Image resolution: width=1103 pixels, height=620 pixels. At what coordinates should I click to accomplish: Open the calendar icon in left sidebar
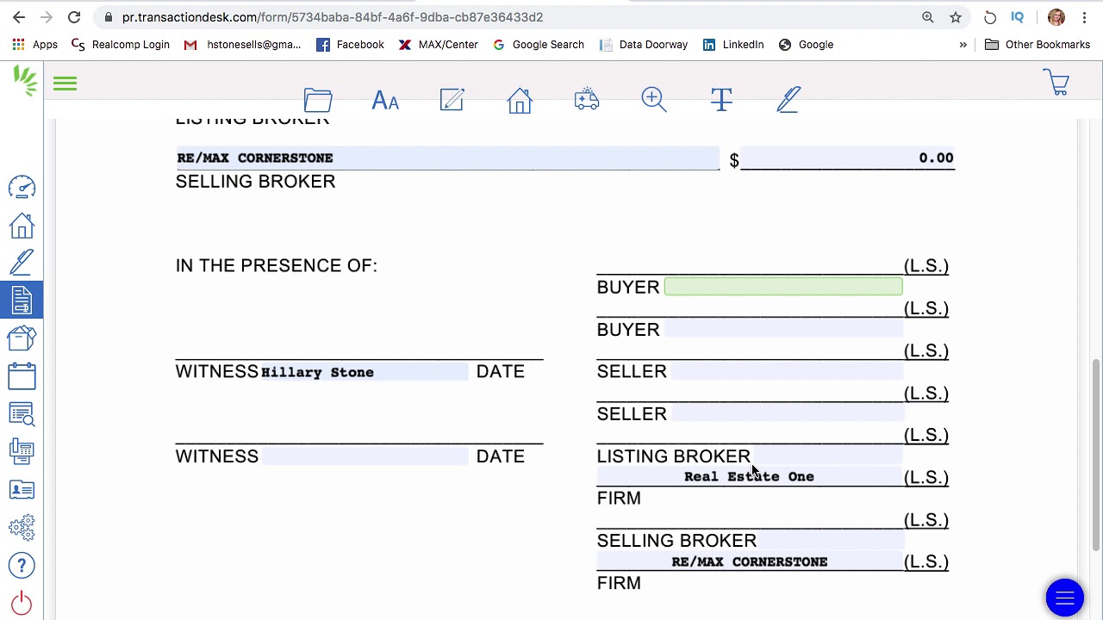click(22, 375)
